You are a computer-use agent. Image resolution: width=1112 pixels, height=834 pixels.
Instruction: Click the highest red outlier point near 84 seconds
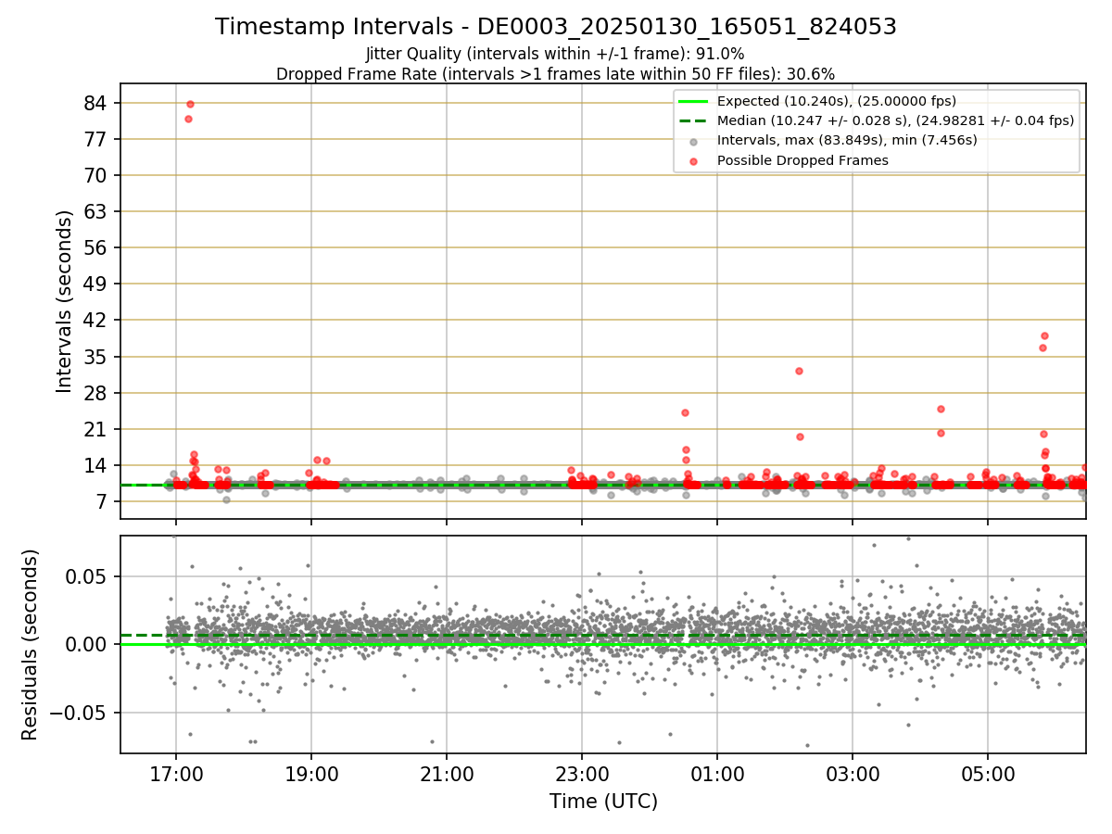[x=190, y=104]
